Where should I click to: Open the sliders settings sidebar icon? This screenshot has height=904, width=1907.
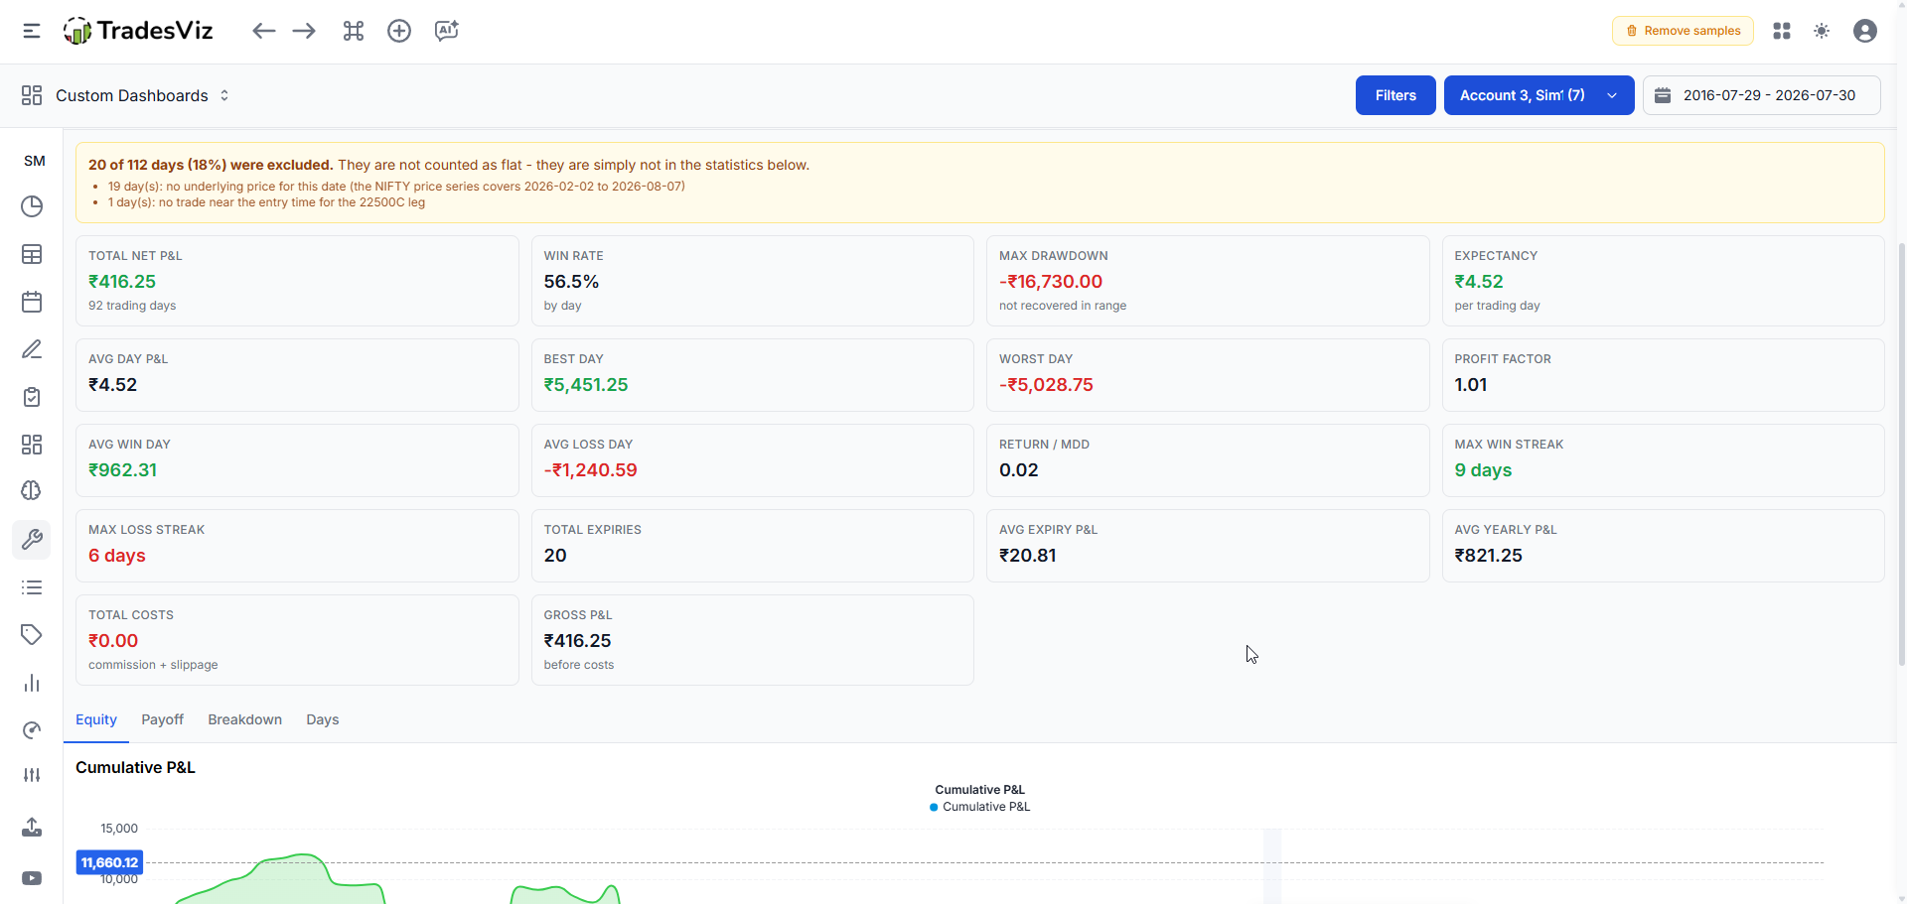[x=32, y=775]
